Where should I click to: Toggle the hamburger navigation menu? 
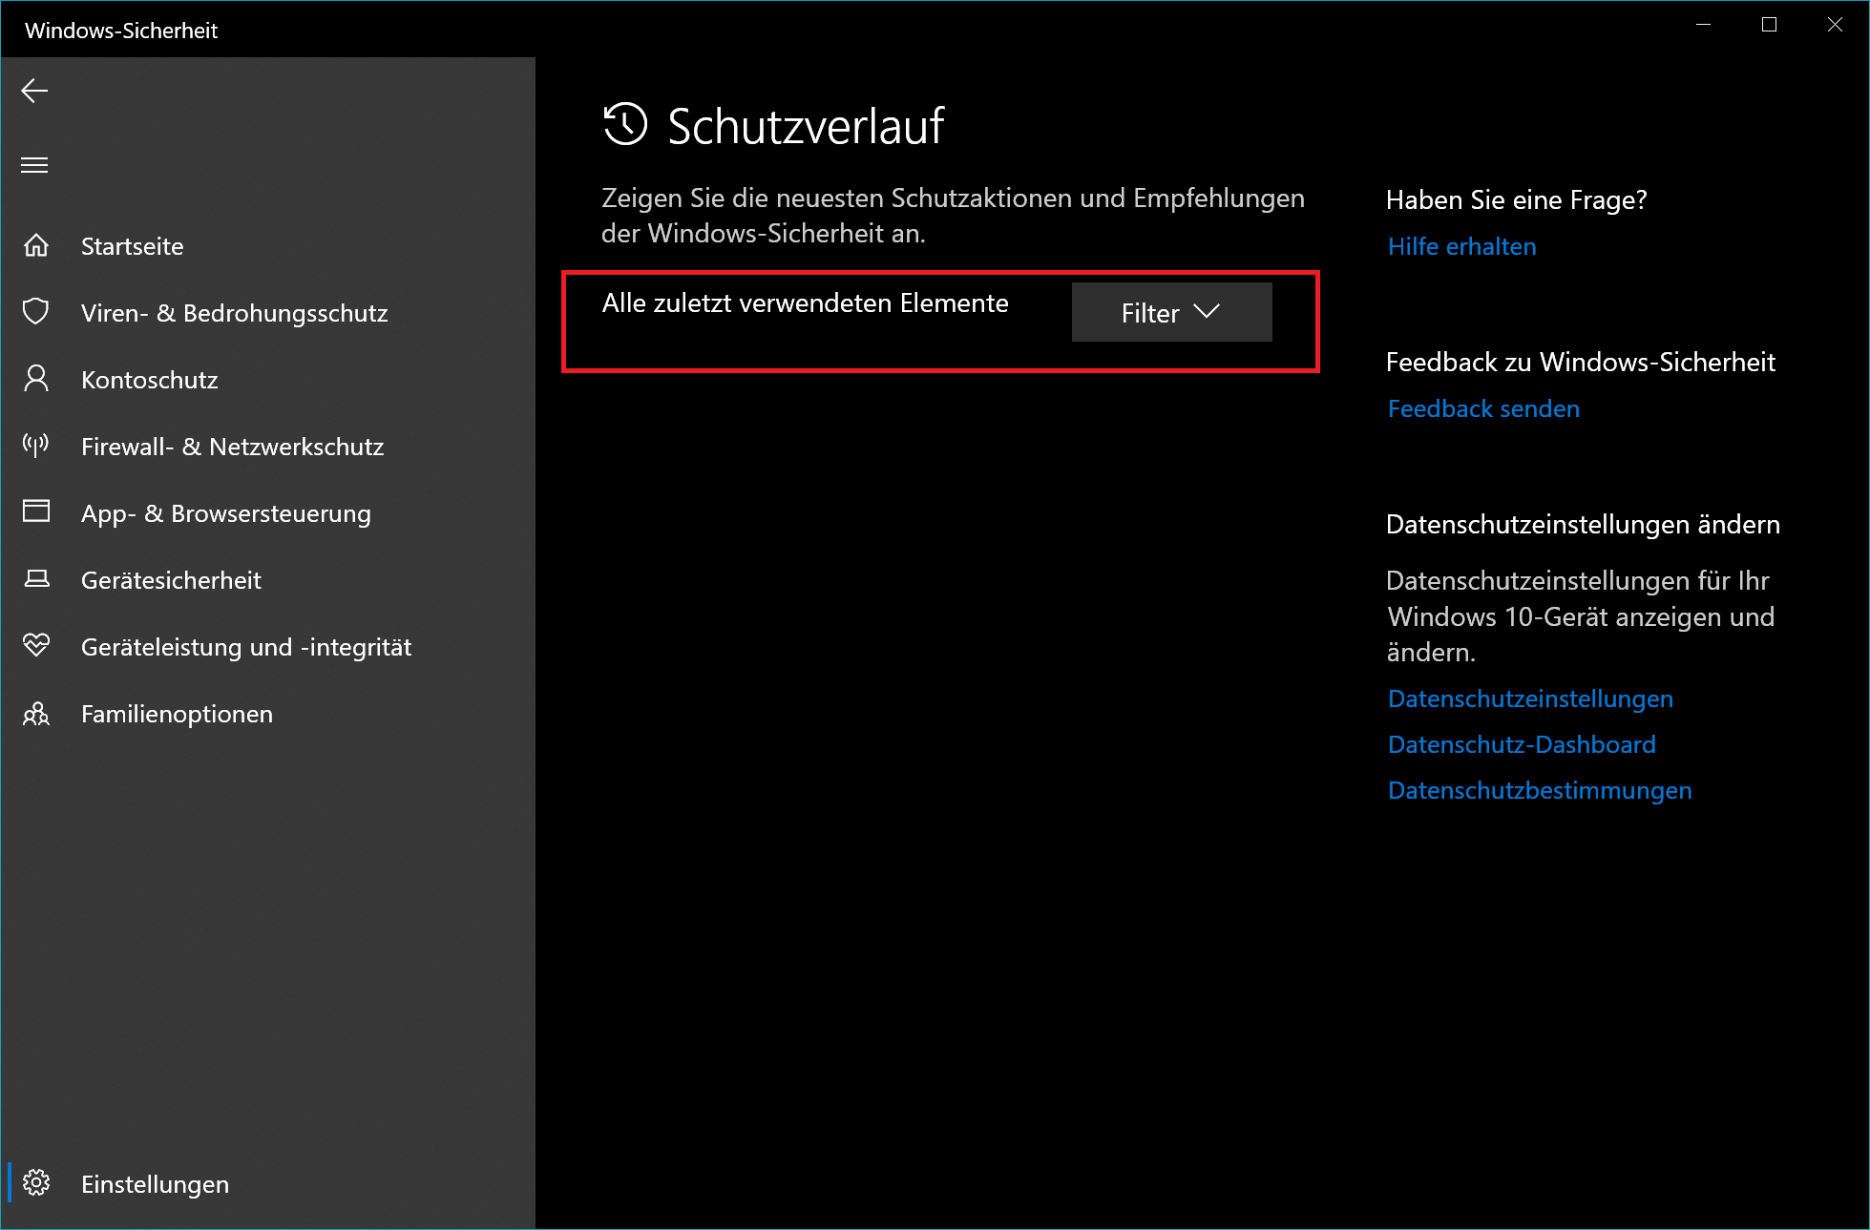pyautogui.click(x=34, y=165)
